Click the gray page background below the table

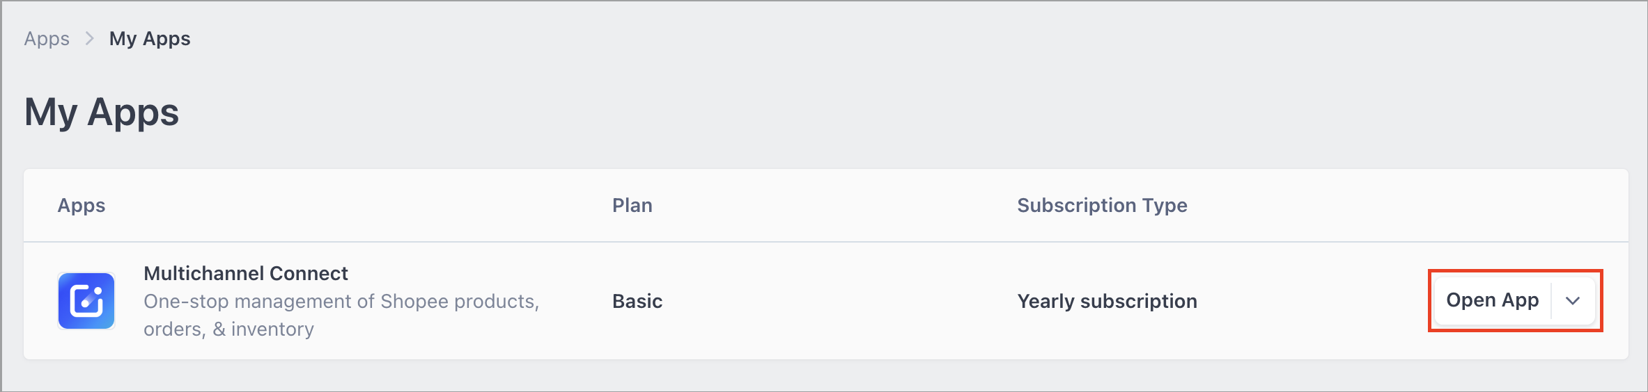click(824, 375)
